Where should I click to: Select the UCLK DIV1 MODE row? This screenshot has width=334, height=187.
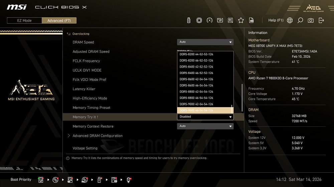87,70
